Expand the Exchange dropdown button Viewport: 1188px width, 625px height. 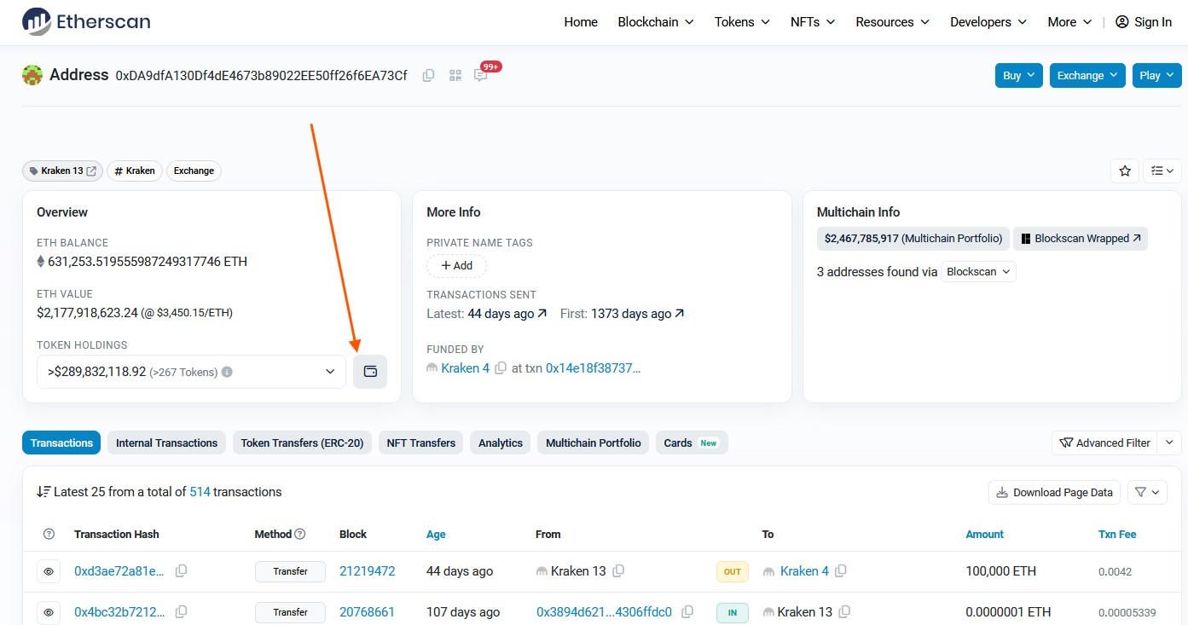point(1087,75)
